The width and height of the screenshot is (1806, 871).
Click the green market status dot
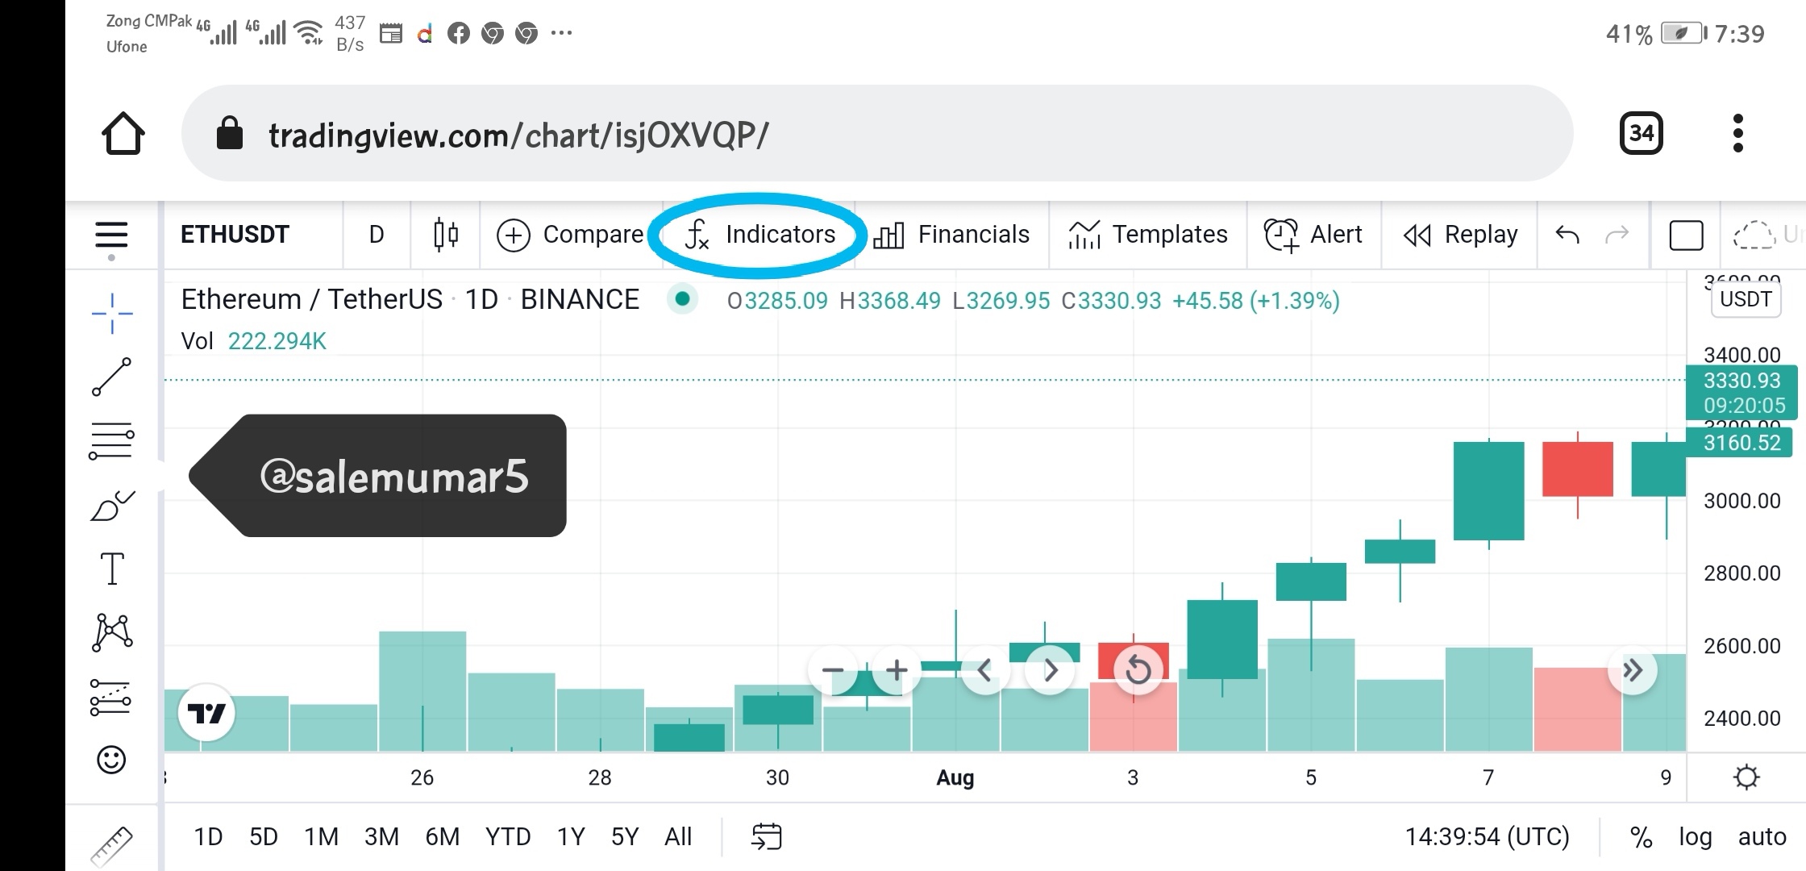coord(682,299)
